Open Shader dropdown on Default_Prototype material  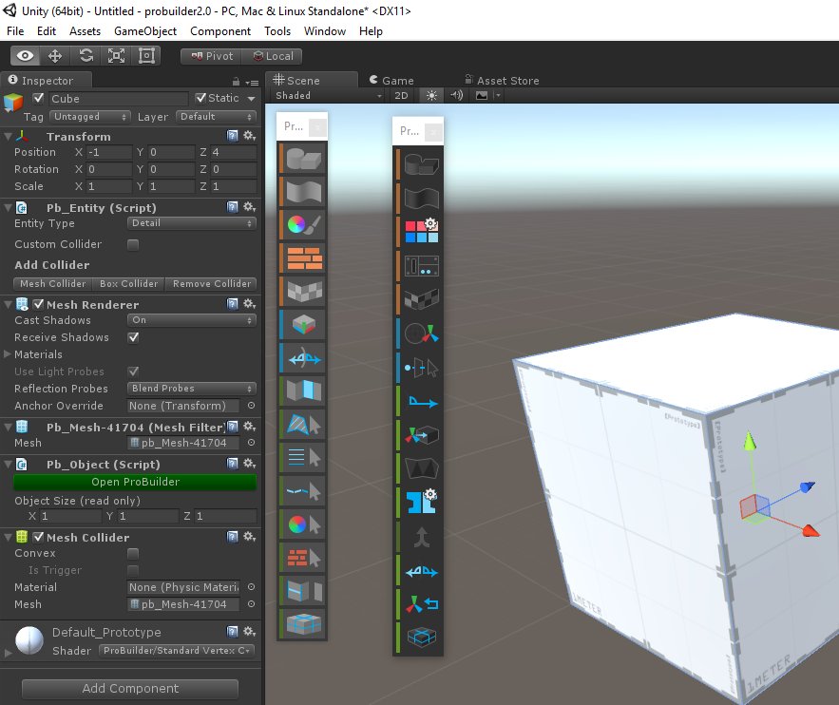[176, 651]
